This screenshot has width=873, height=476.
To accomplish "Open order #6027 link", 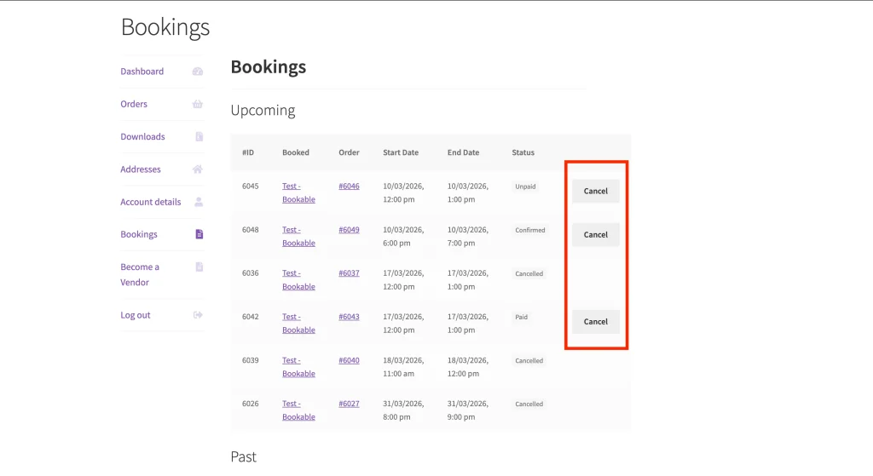I will (349, 404).
